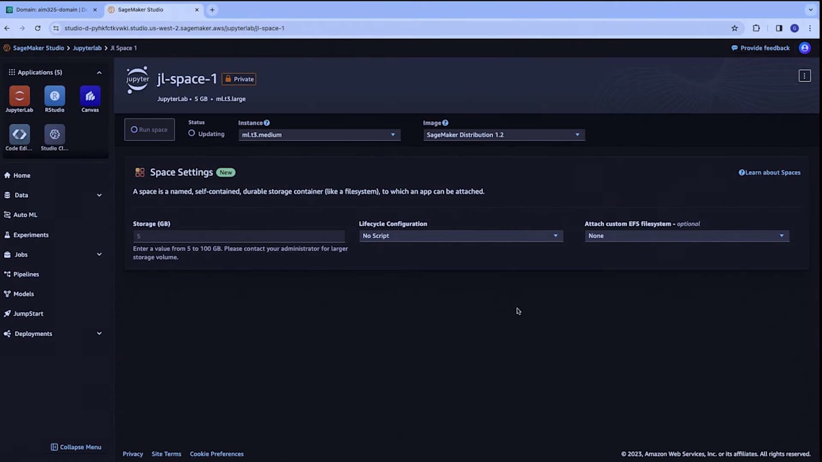Viewport: 822px width, 462px height.
Task: Open the user profile avatar icon
Action: tap(805, 48)
